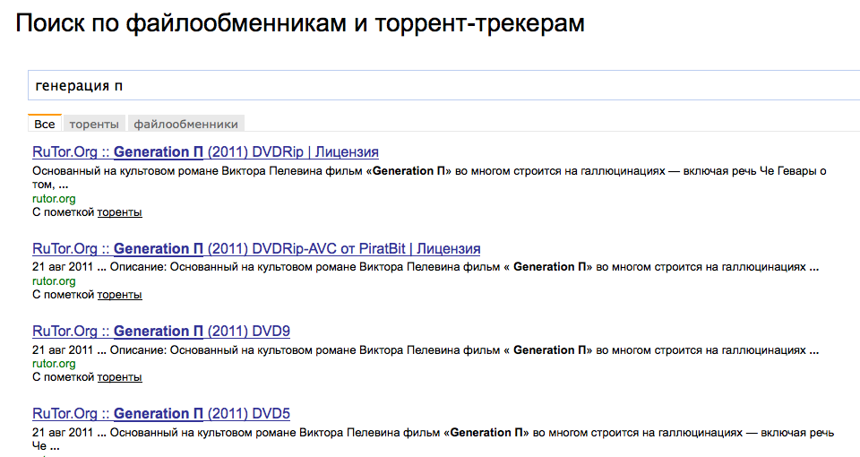Click "торенты" tag under the DVDRip | Лицензия result

coord(119,212)
